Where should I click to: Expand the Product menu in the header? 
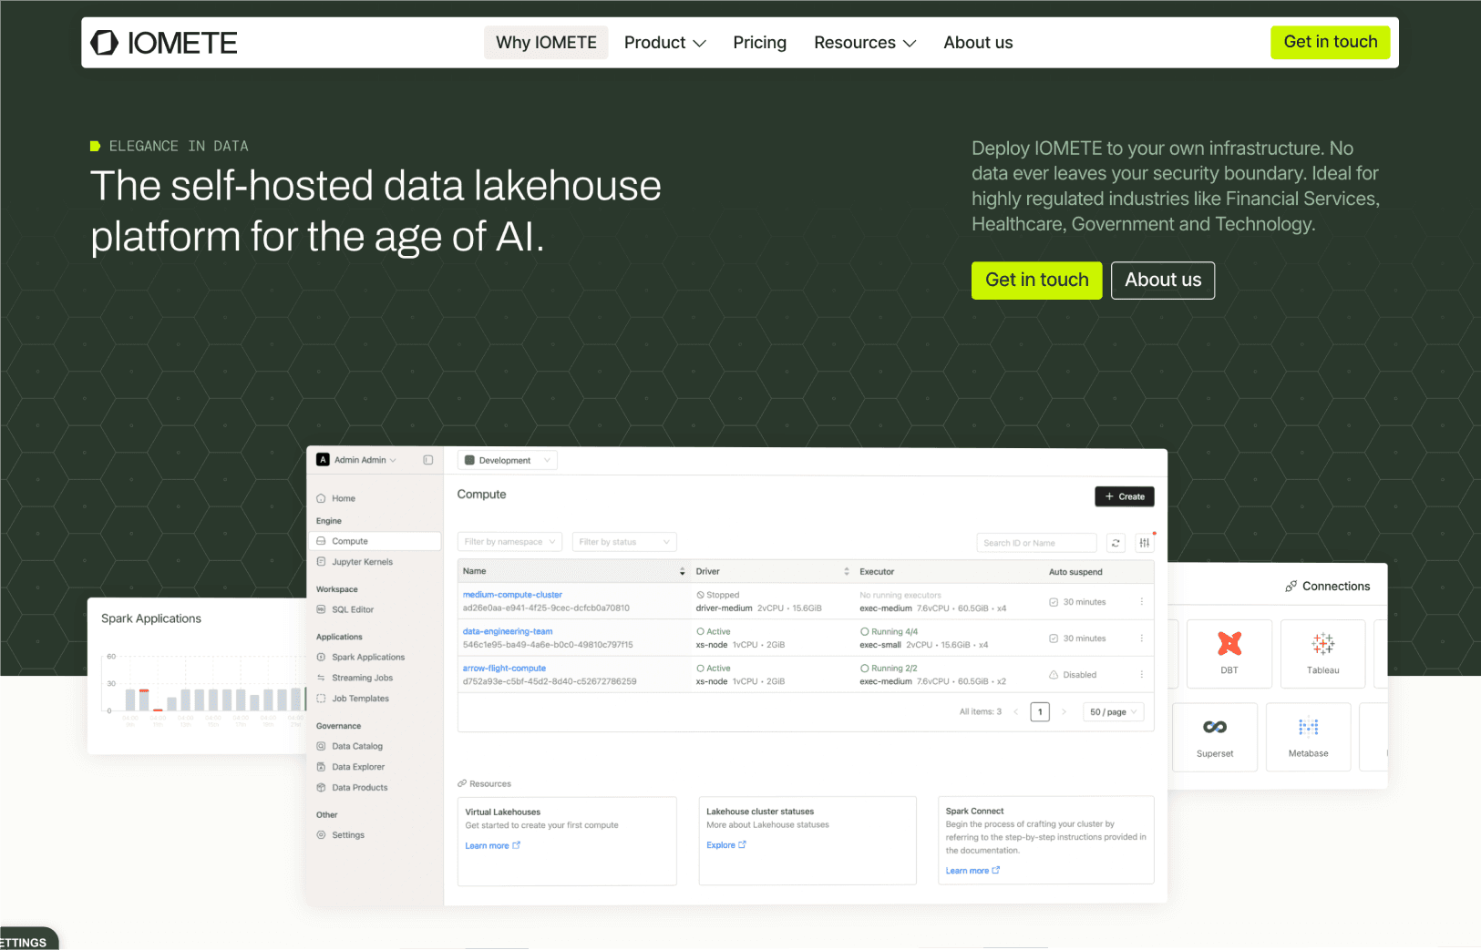[x=665, y=43]
